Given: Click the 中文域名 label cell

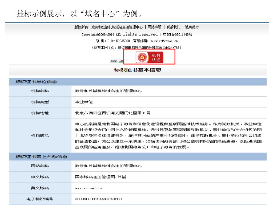Looking at the screenshot, I should (x=40, y=177).
